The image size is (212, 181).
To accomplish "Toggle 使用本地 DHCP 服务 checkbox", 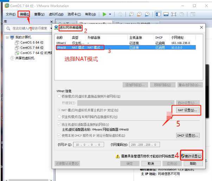I will [x=59, y=135].
